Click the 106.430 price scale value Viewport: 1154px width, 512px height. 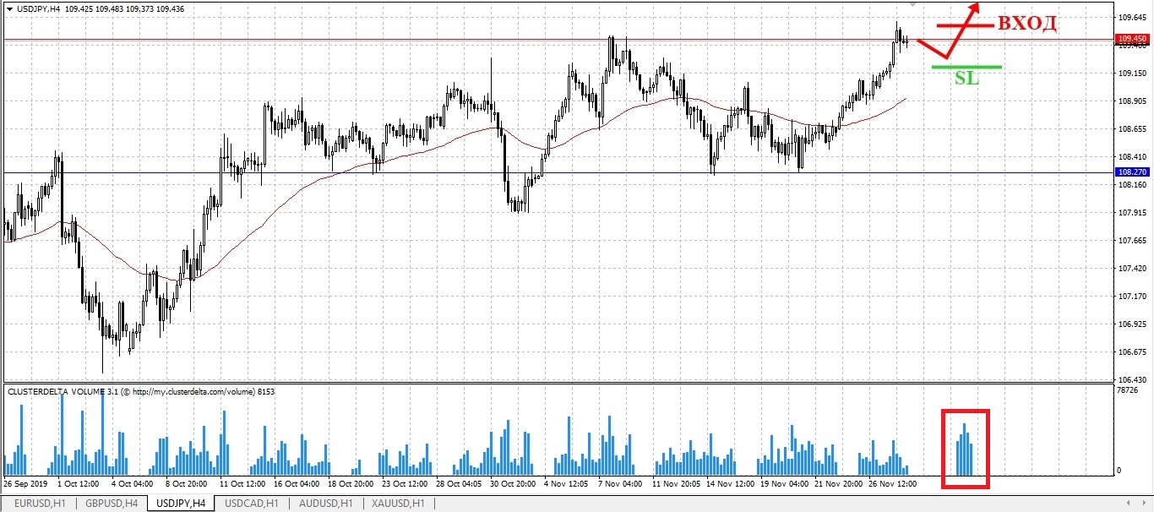[x=1132, y=380]
